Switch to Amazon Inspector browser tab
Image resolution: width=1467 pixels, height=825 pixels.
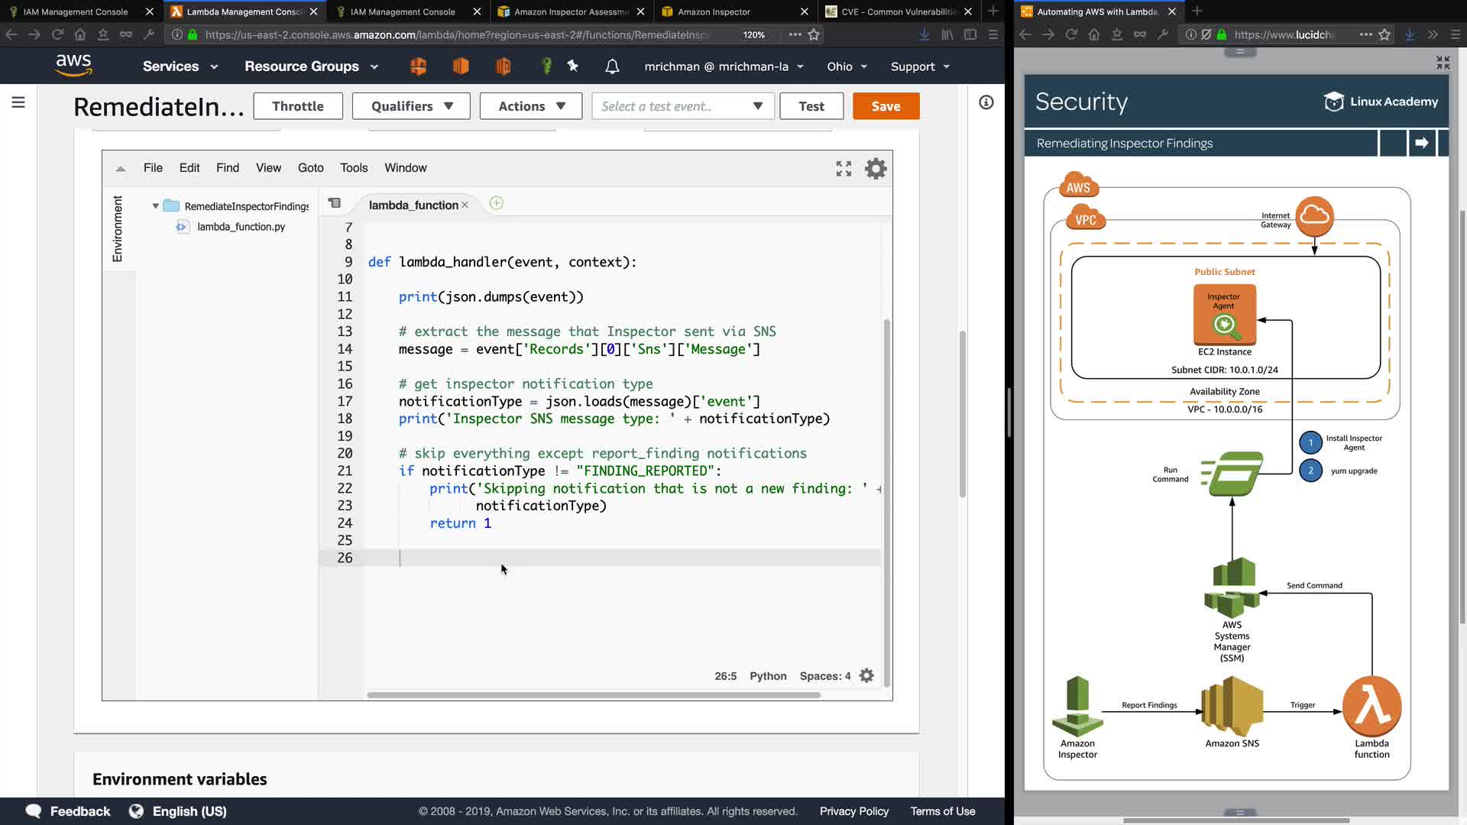point(714,11)
